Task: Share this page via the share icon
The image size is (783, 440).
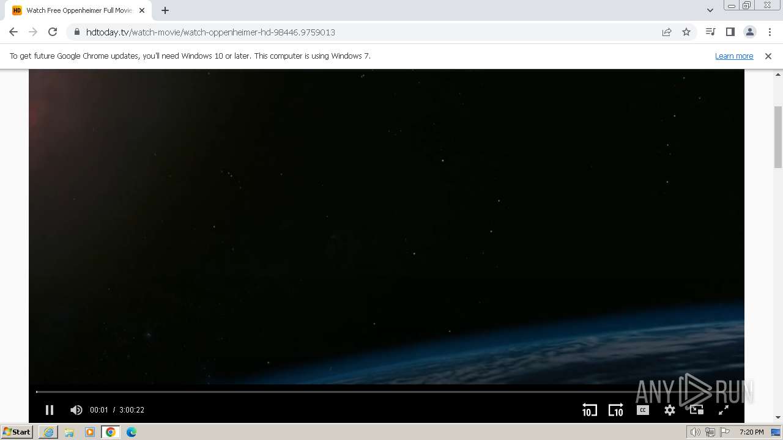Action: coord(667,32)
